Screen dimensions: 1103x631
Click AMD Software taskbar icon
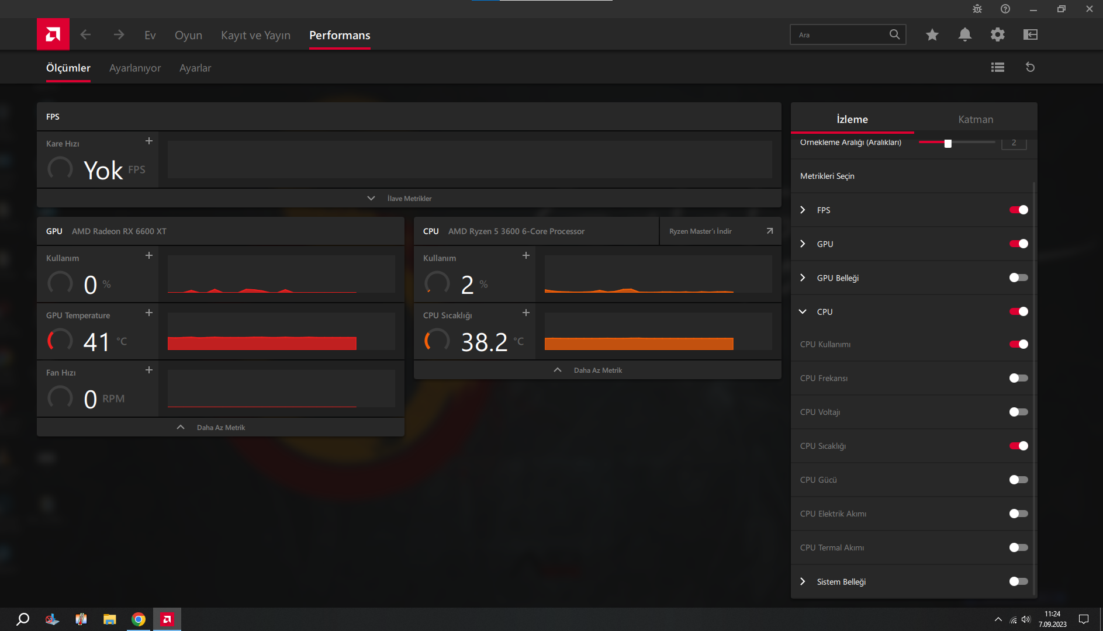167,619
